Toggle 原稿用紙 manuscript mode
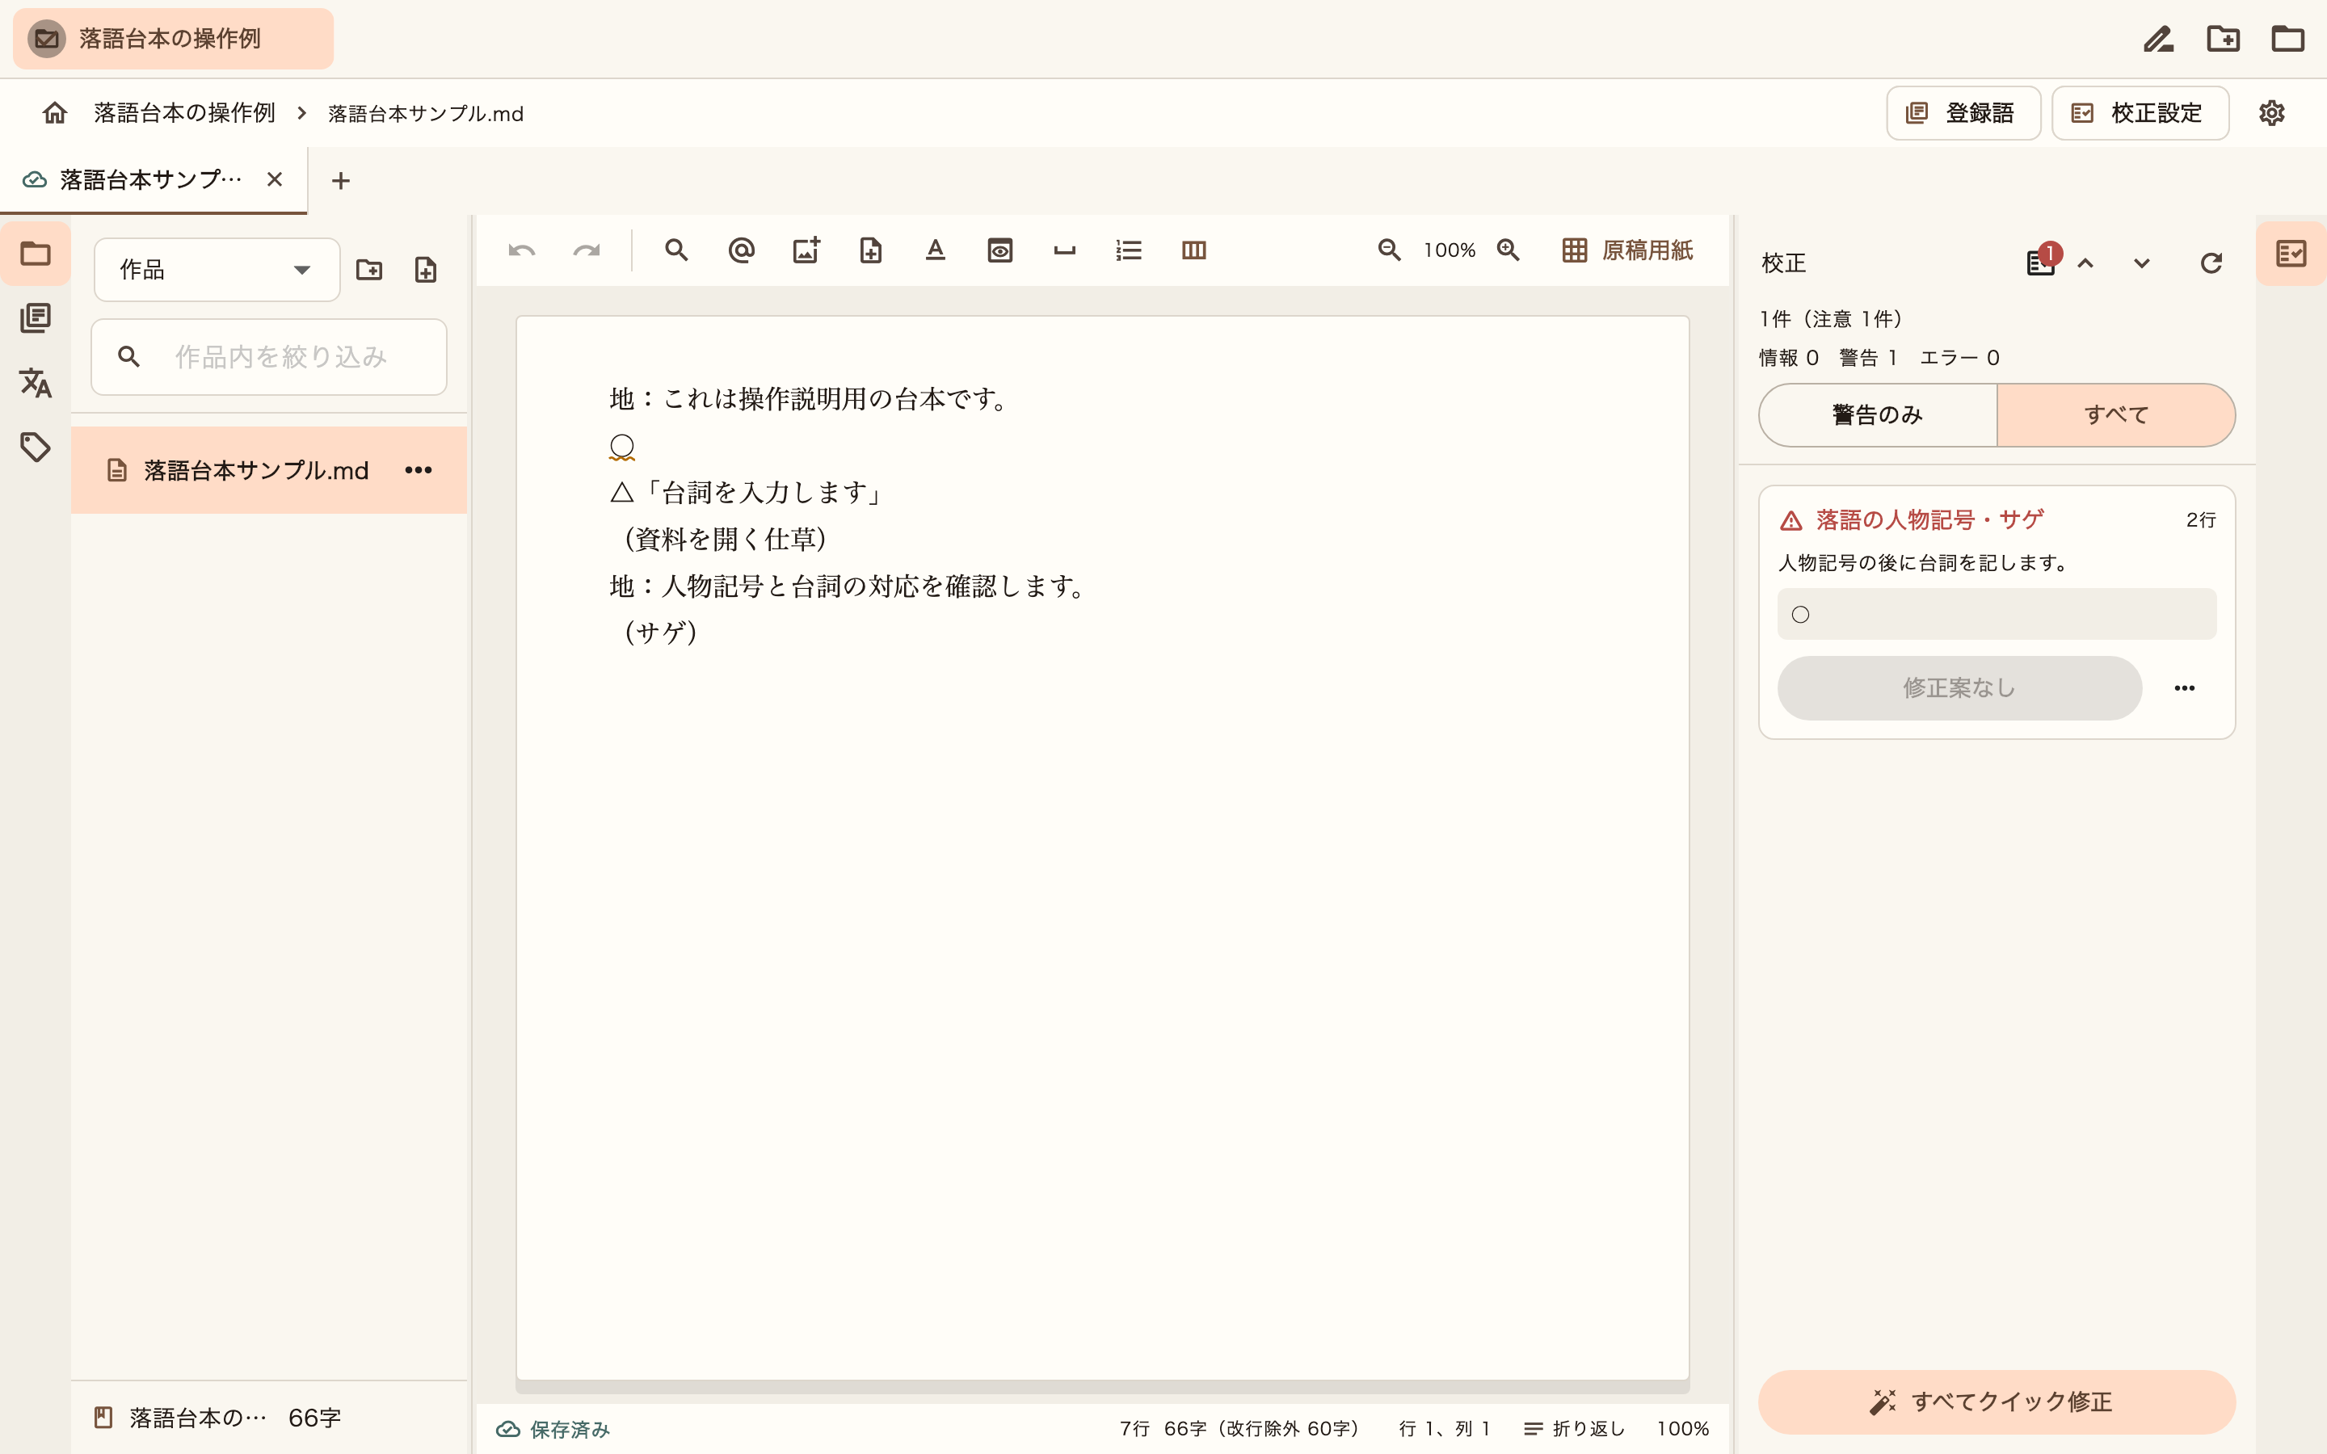Image resolution: width=2327 pixels, height=1454 pixels. 1627,251
